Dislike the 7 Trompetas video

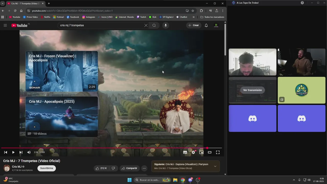click(113, 168)
